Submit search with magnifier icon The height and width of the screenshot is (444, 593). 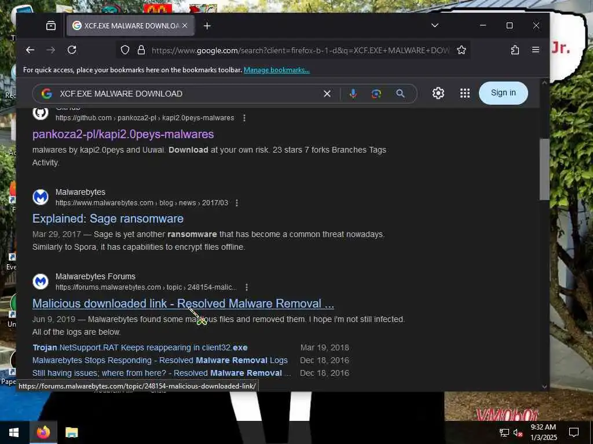pyautogui.click(x=400, y=94)
